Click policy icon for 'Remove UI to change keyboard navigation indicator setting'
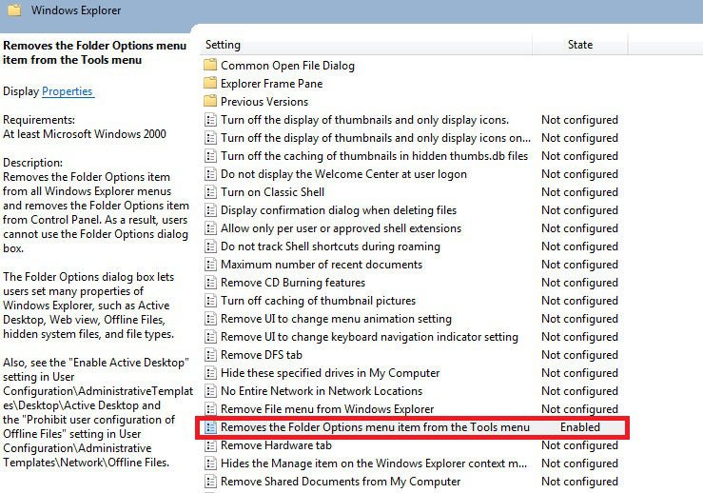The height and width of the screenshot is (493, 703). tap(210, 337)
